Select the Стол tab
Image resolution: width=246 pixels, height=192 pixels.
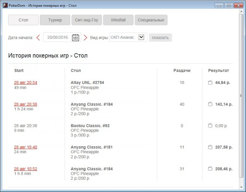click(24, 20)
